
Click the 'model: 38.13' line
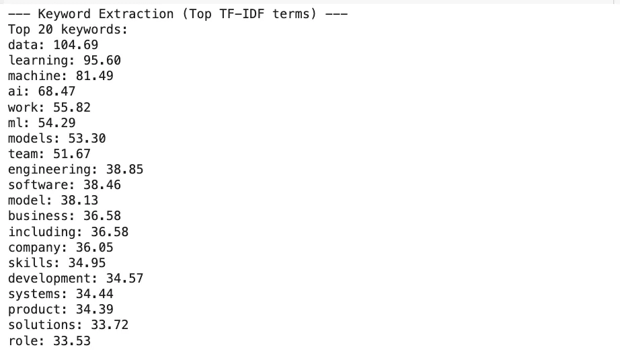coord(53,200)
